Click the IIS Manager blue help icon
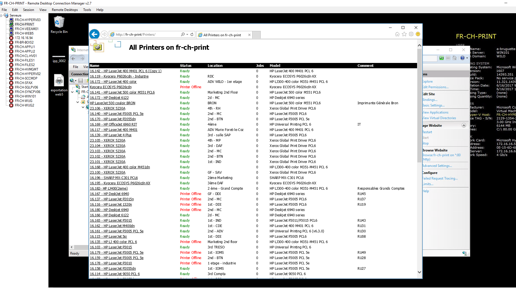 (x=462, y=58)
